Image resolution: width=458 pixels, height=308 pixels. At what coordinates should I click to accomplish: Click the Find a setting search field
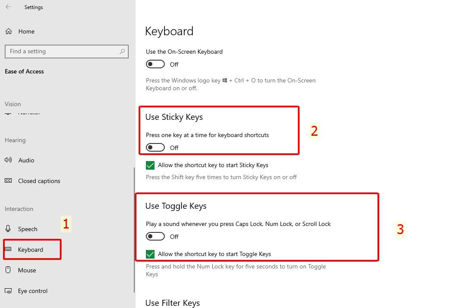[x=67, y=52]
